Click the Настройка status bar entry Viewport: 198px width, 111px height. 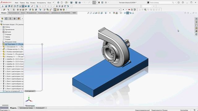[184, 110]
